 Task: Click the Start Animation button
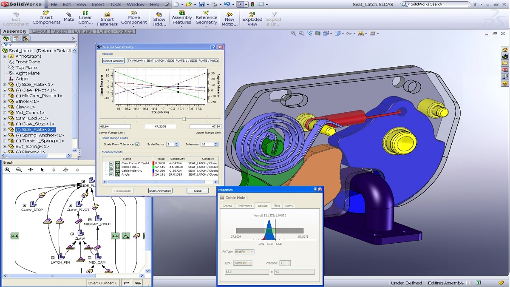(160, 190)
